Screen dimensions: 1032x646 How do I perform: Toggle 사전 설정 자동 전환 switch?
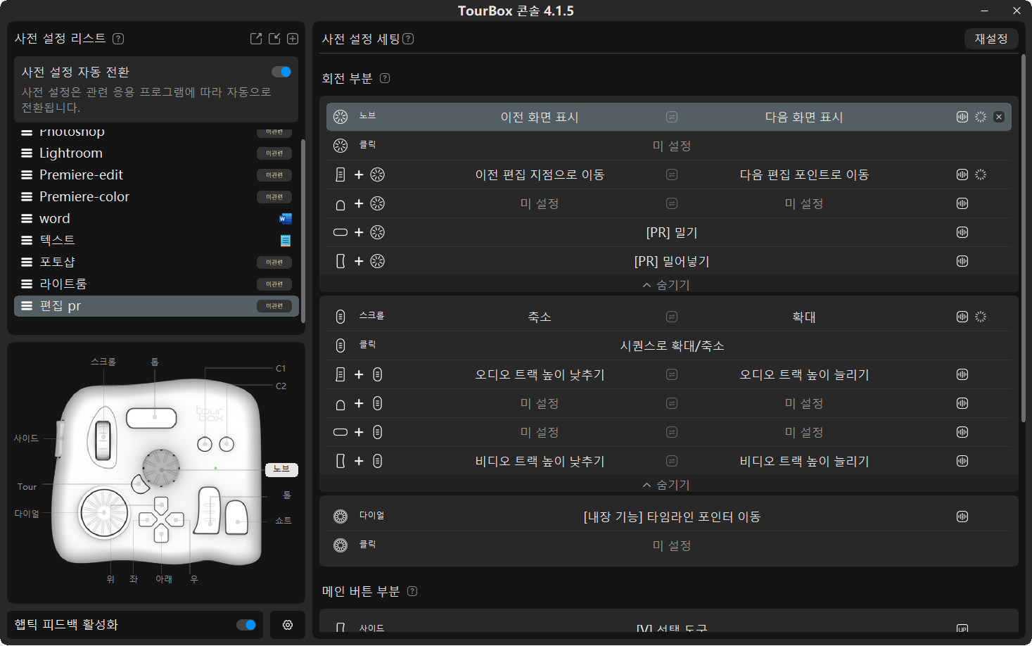[x=281, y=72]
